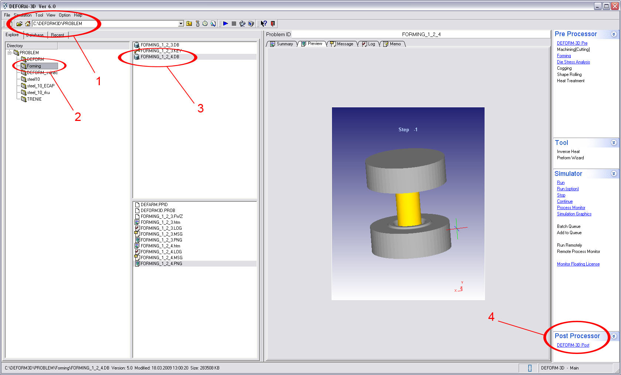The height and width of the screenshot is (375, 621).
Task: Switch to the Memo tab
Action: click(x=393, y=44)
